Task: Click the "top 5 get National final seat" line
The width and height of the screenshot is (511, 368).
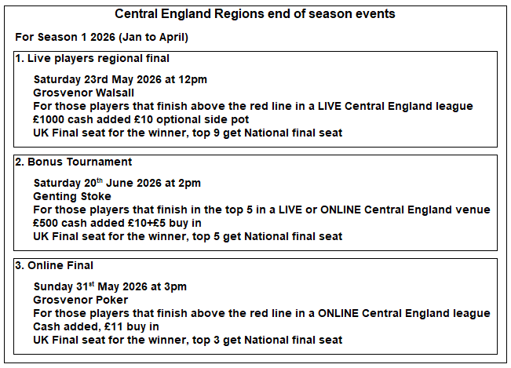Action: (x=188, y=236)
